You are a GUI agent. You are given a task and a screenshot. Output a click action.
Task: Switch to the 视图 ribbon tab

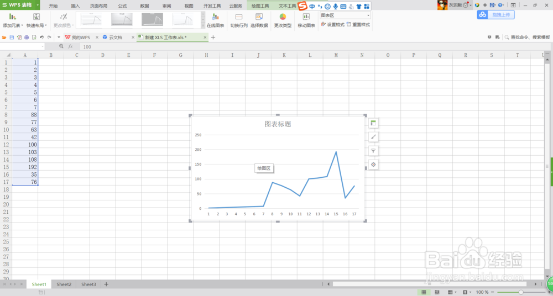(x=189, y=6)
